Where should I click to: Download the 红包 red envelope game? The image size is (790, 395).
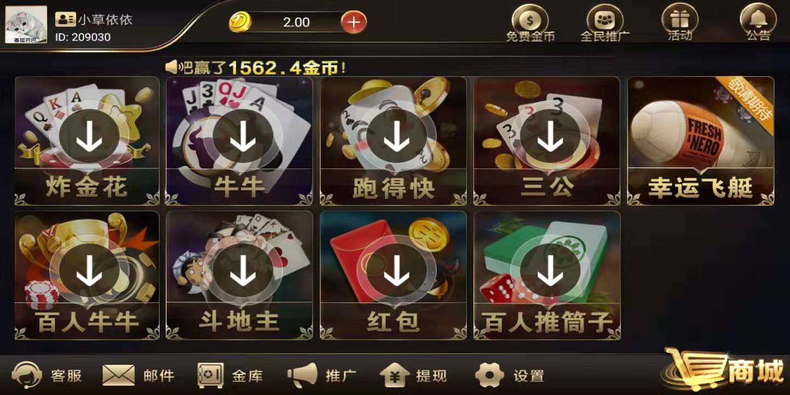[393, 275]
